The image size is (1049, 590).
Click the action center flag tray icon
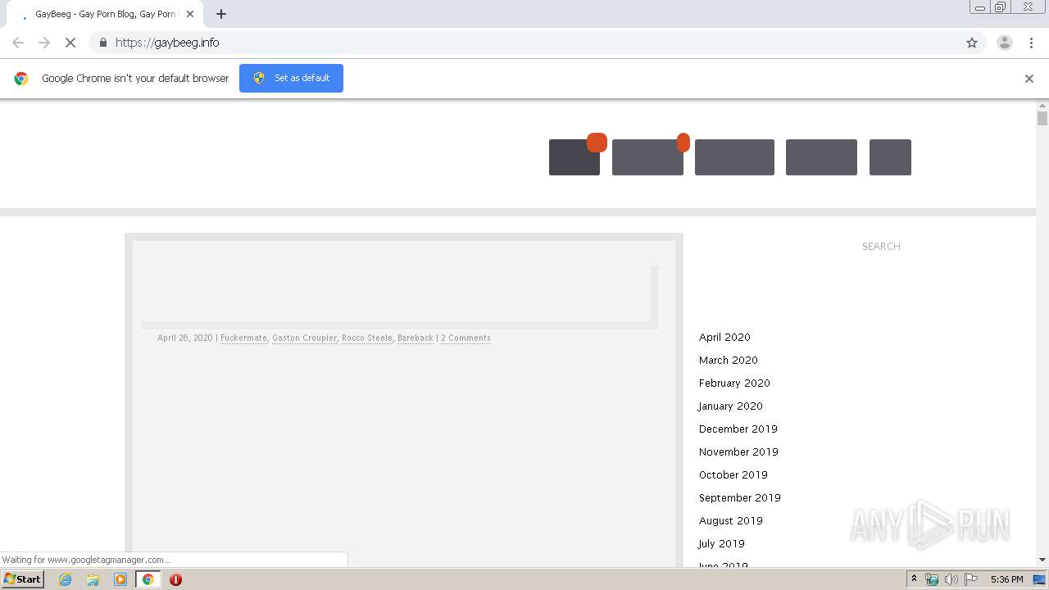point(971,579)
